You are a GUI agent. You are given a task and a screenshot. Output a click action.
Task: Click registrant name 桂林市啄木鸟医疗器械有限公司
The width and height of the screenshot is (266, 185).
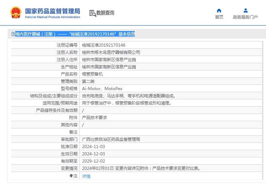(x=111, y=52)
